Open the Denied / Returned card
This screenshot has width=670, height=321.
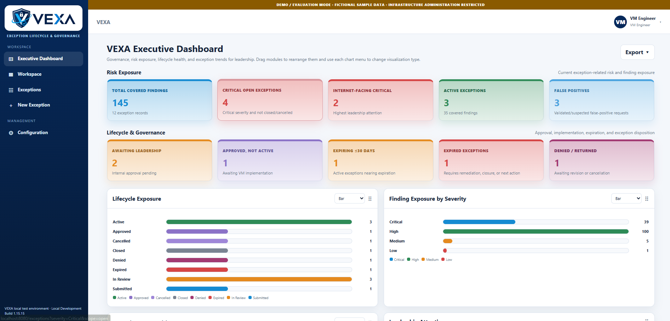tap(602, 160)
